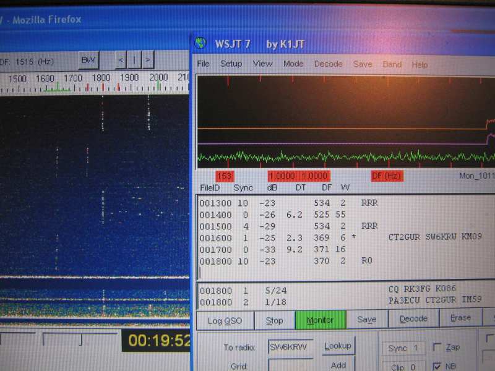Click the Lookup button
Screen dimensions: 495x371
[x=337, y=346]
